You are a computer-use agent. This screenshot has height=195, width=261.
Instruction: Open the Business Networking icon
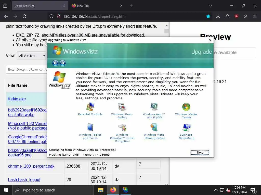186,127
